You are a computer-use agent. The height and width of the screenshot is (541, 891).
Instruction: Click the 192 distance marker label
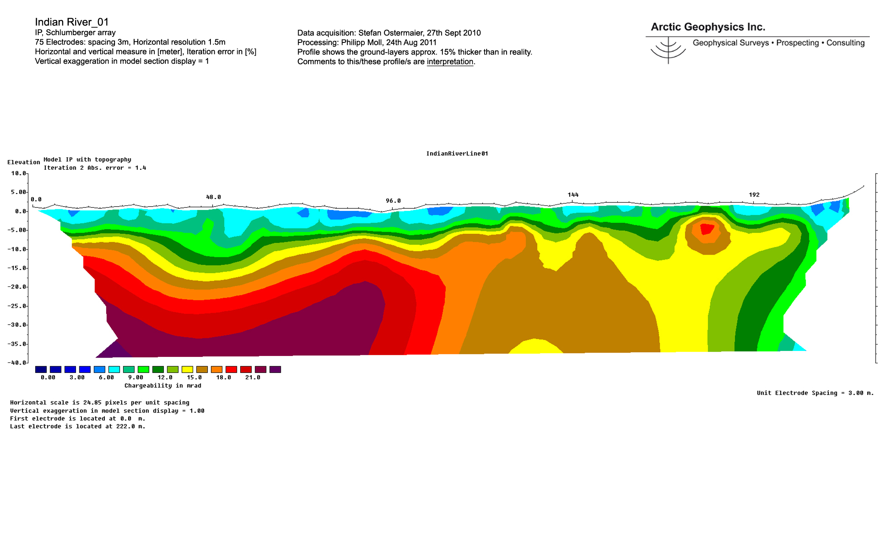tap(754, 195)
